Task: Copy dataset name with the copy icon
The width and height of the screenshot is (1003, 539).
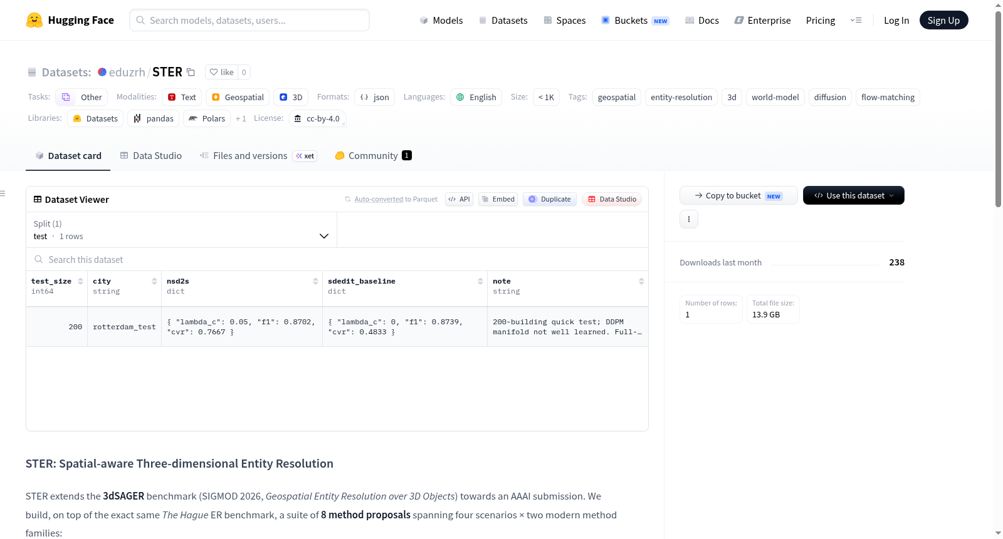Action: pos(191,72)
